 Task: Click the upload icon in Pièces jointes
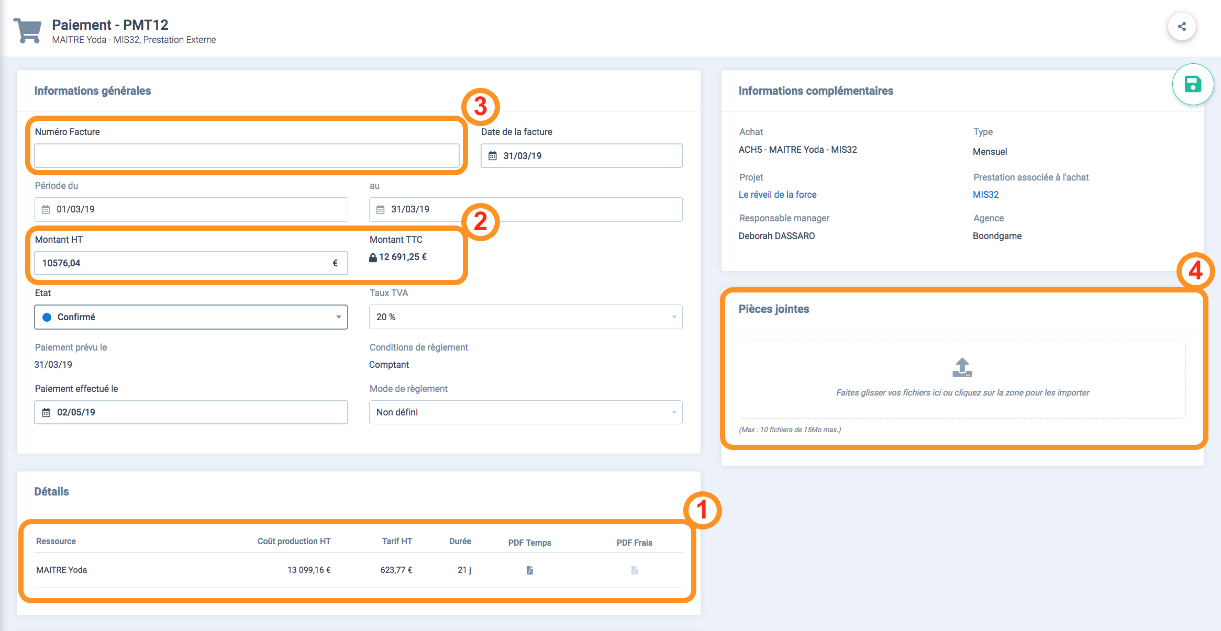coord(962,367)
